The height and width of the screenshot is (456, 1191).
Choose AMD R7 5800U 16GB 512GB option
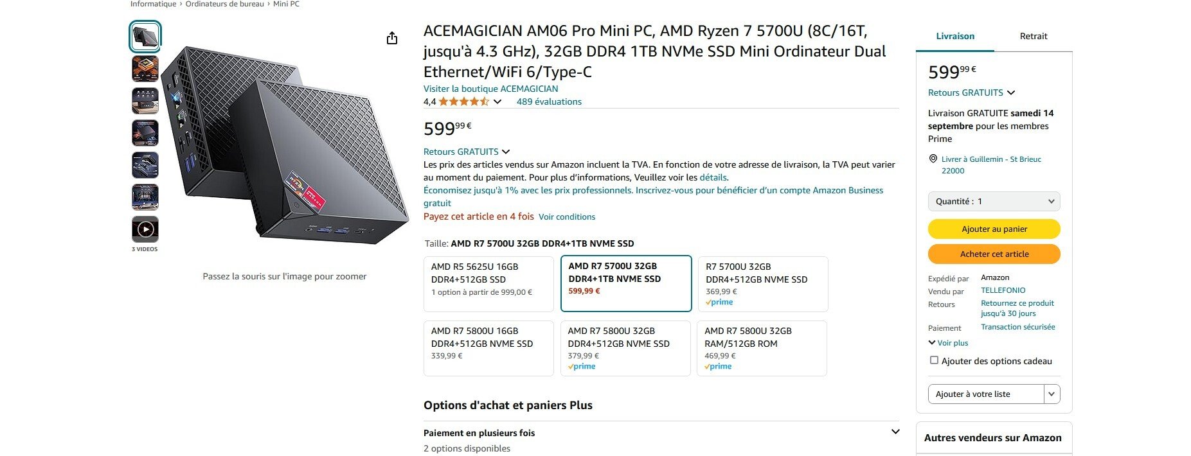pos(488,347)
